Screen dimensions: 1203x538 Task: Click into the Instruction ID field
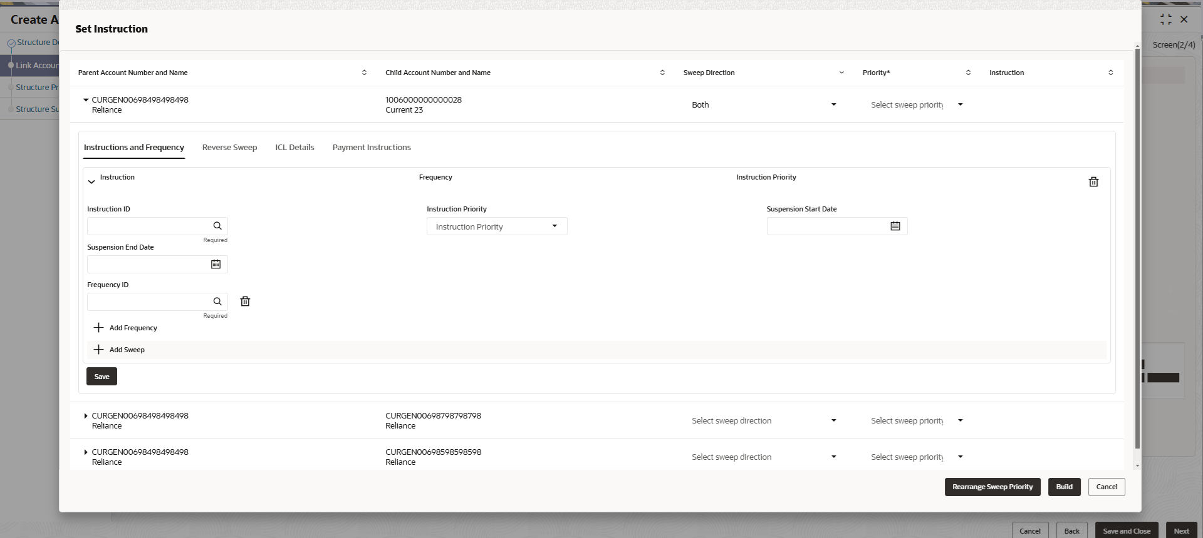[148, 226]
